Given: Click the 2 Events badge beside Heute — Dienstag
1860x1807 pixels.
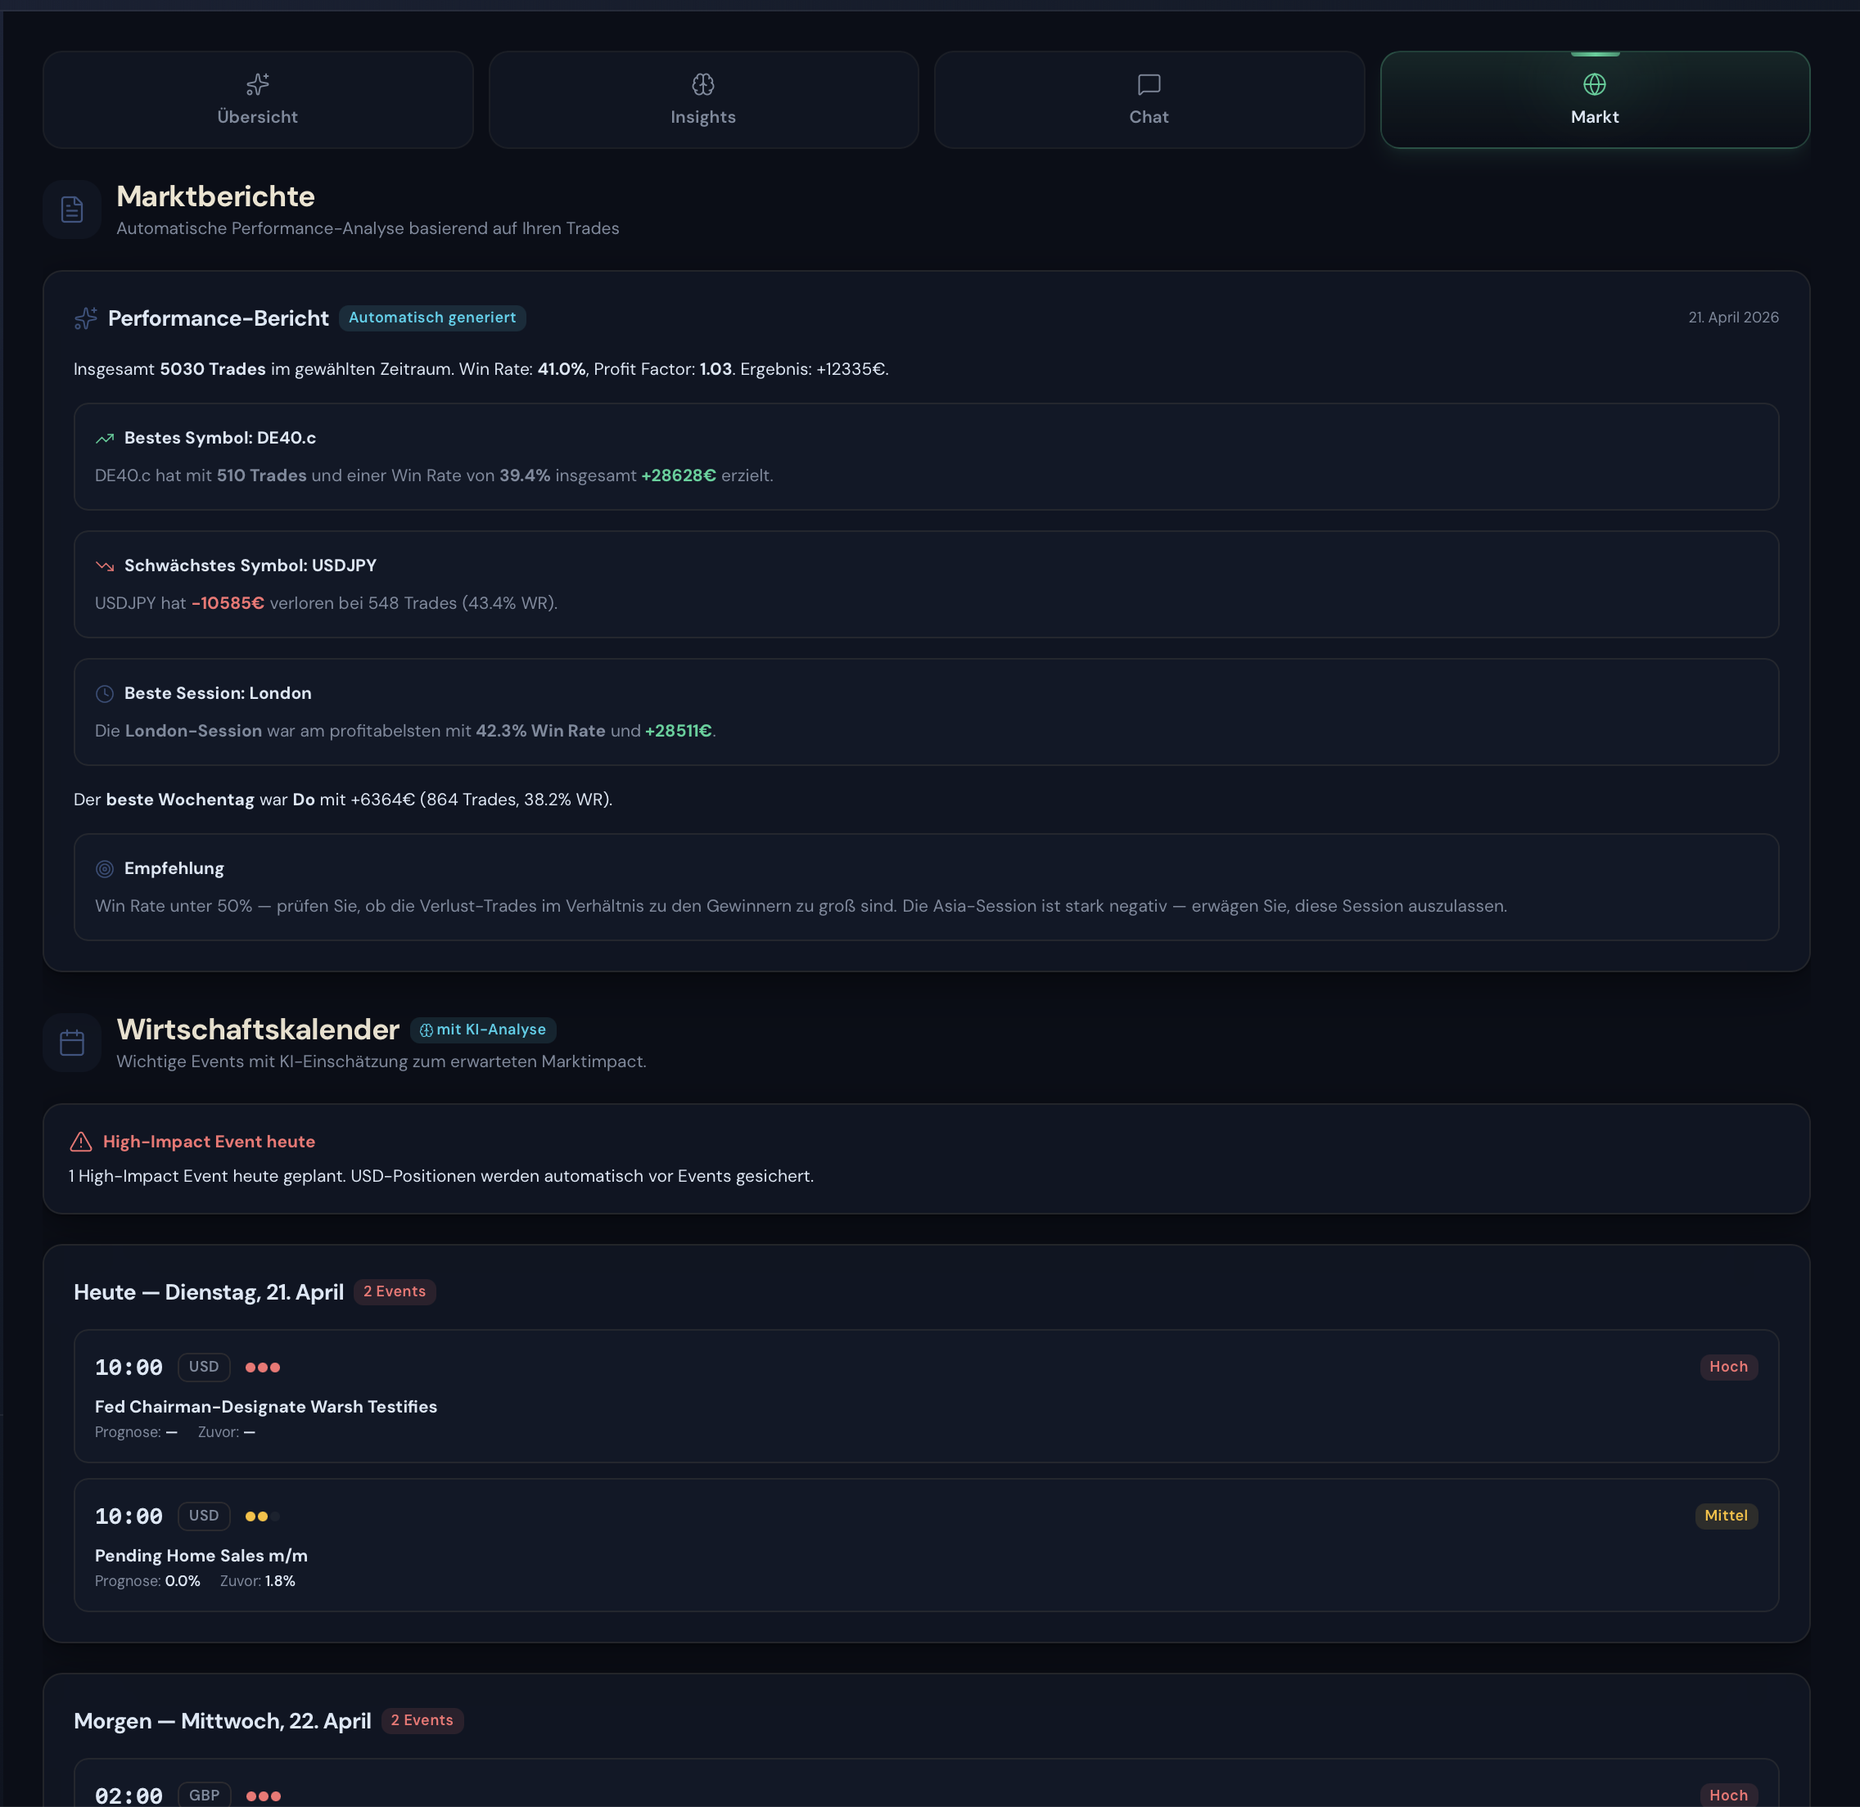Looking at the screenshot, I should tap(394, 1291).
